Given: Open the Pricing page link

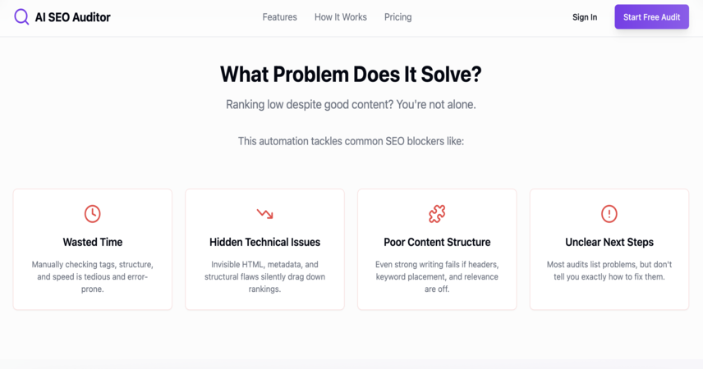Looking at the screenshot, I should [x=397, y=17].
